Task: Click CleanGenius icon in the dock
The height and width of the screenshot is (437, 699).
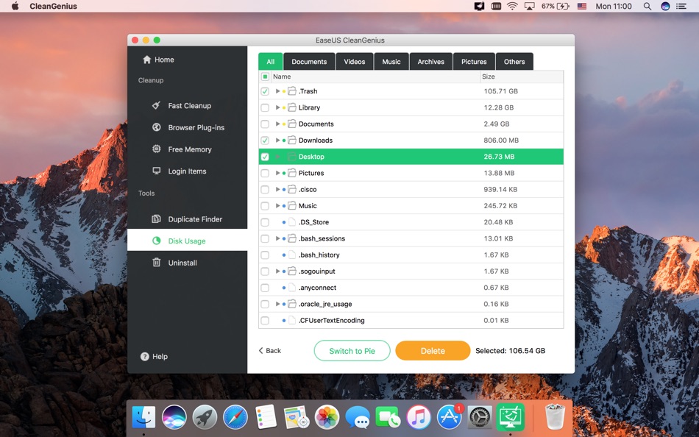Action: [511, 417]
